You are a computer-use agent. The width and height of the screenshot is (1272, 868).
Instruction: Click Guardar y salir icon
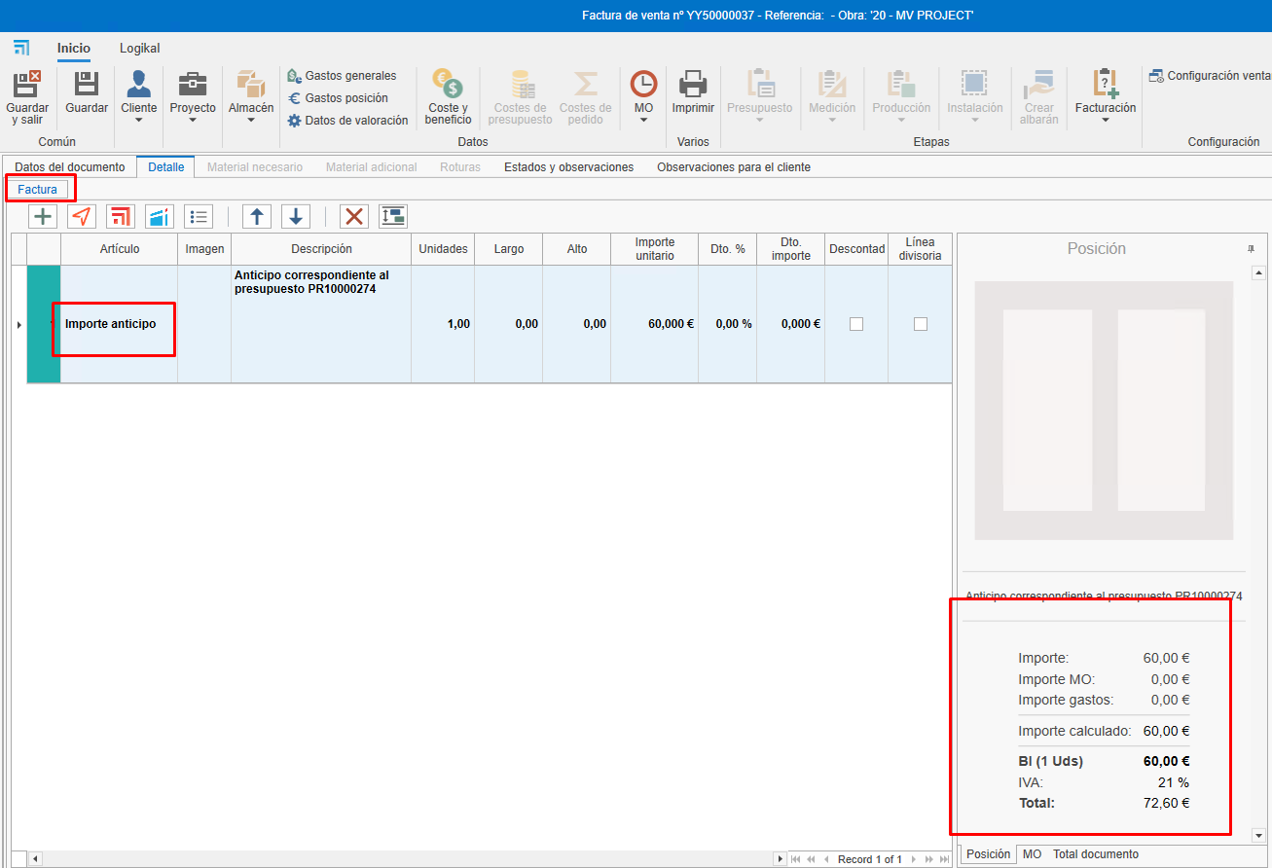click(x=27, y=84)
